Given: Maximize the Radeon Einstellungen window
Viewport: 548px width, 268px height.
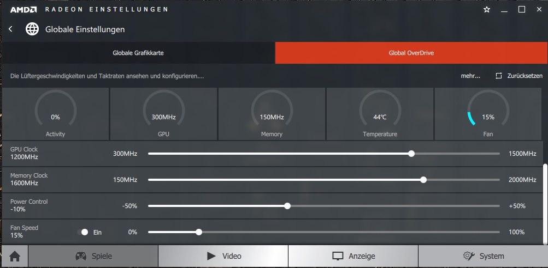Looking at the screenshot, I should (x=522, y=10).
